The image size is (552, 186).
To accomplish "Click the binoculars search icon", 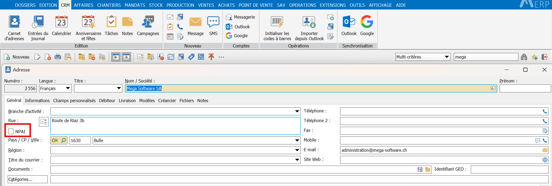I will click(x=524, y=57).
